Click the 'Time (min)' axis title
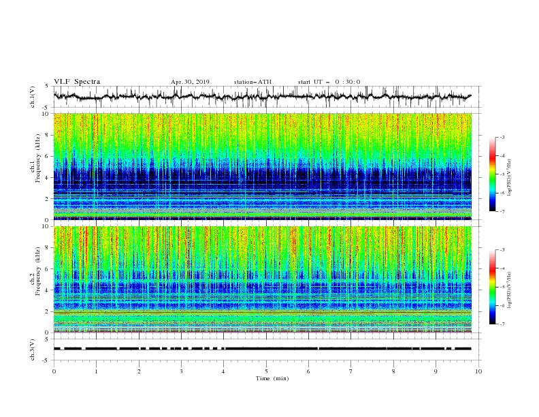The height and width of the screenshot is (417, 539). pyautogui.click(x=272, y=378)
